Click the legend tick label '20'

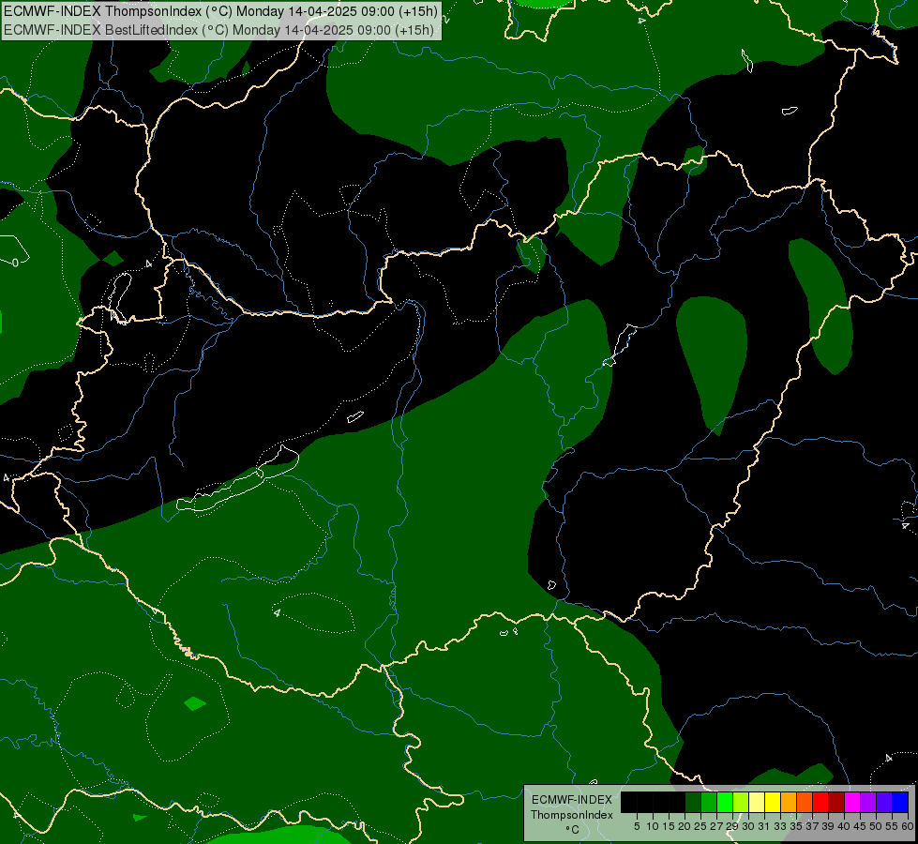coord(685,826)
